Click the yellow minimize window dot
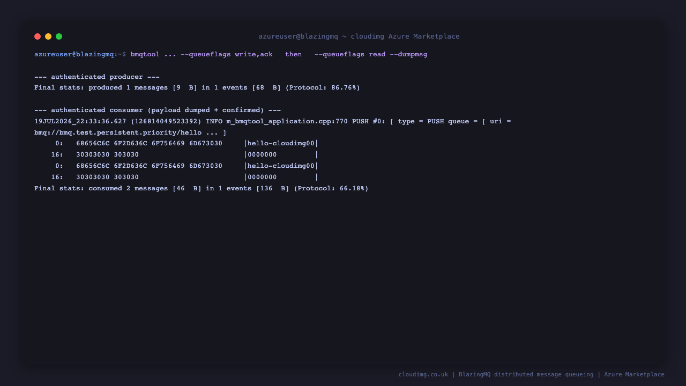Image resolution: width=686 pixels, height=386 pixels. (48, 36)
